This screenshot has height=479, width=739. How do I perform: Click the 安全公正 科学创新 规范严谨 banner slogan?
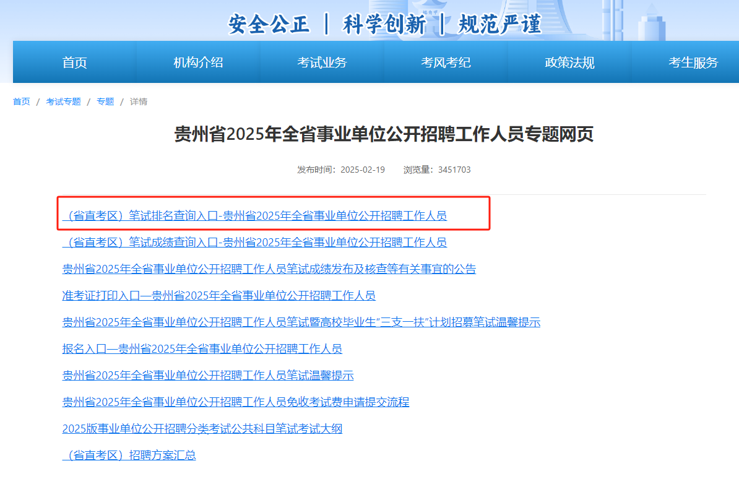point(384,25)
